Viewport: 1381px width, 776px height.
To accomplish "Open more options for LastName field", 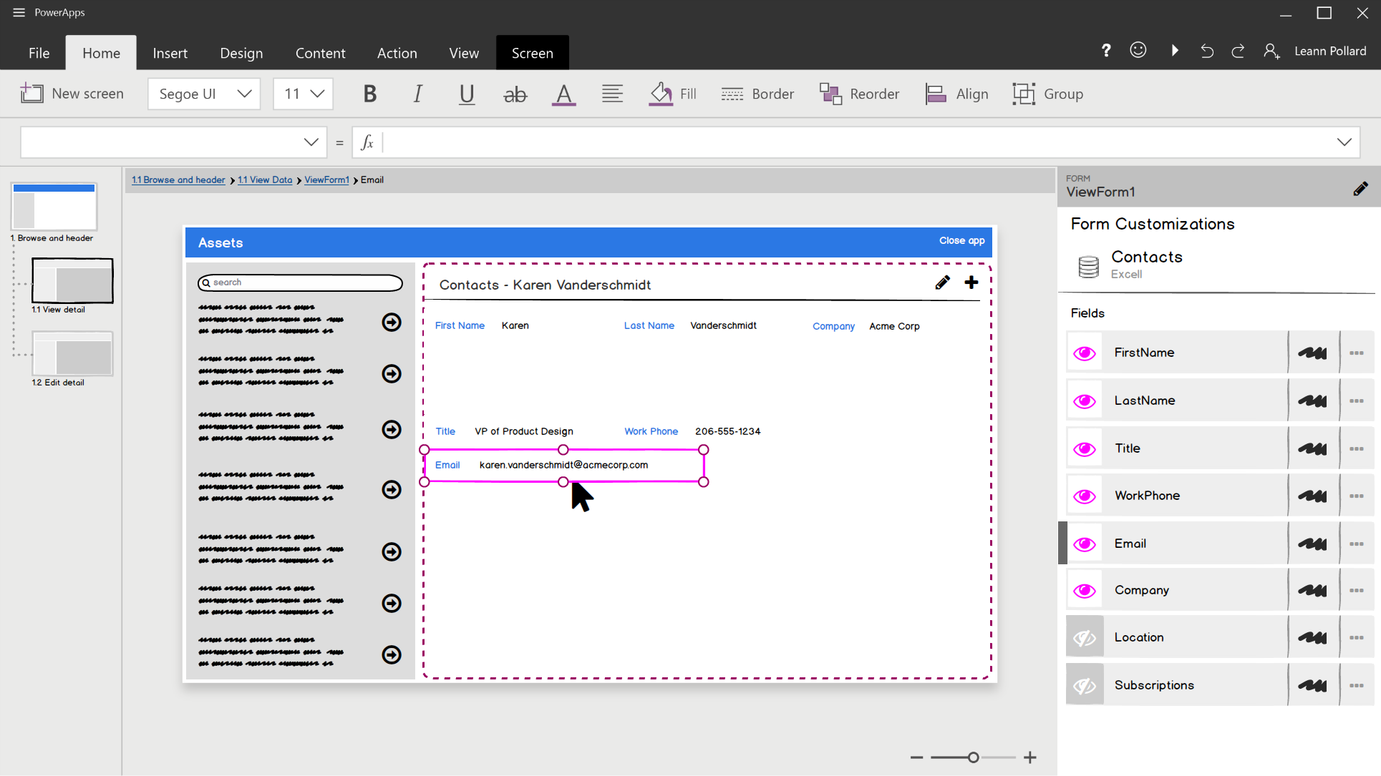I will 1356,401.
